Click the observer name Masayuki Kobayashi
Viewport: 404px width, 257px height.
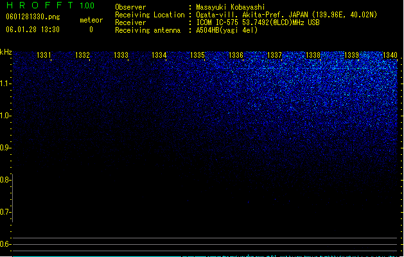point(231,7)
